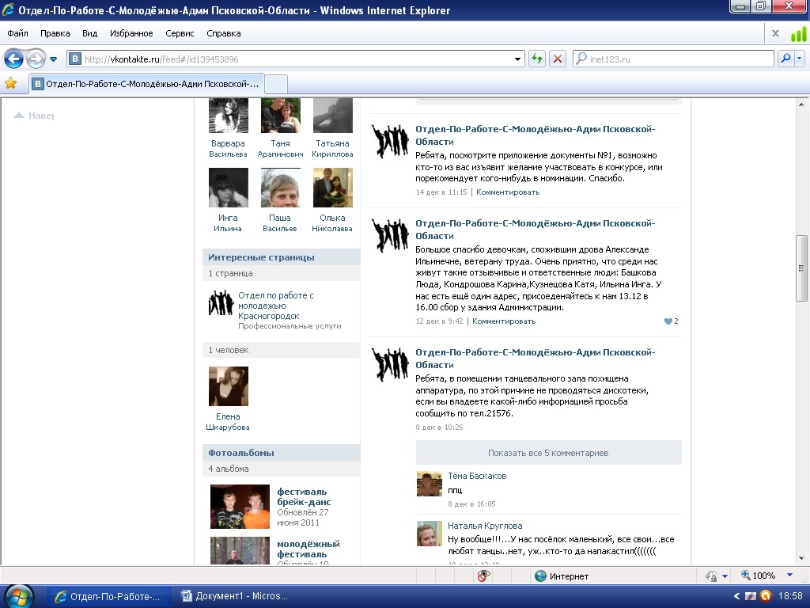Click the green signal bars toolbar icon
This screenshot has width=810, height=608.
[x=799, y=33]
